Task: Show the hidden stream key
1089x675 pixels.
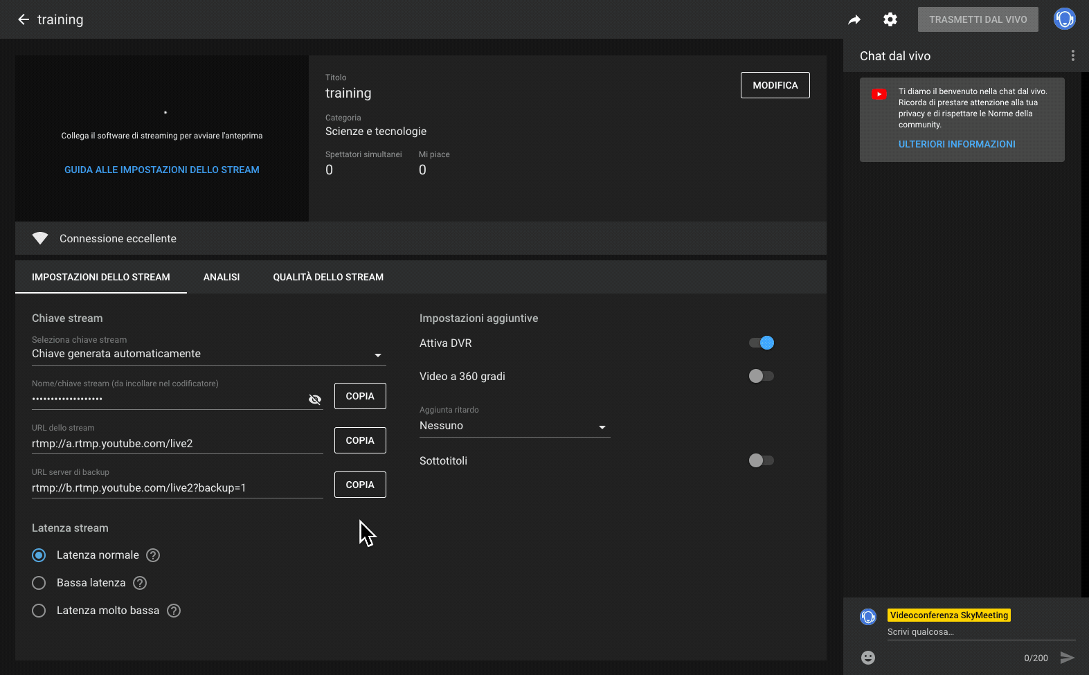Action: coord(315,399)
